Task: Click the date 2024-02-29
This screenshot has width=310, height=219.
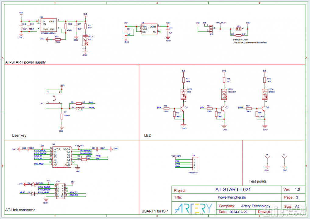Action: (238, 212)
